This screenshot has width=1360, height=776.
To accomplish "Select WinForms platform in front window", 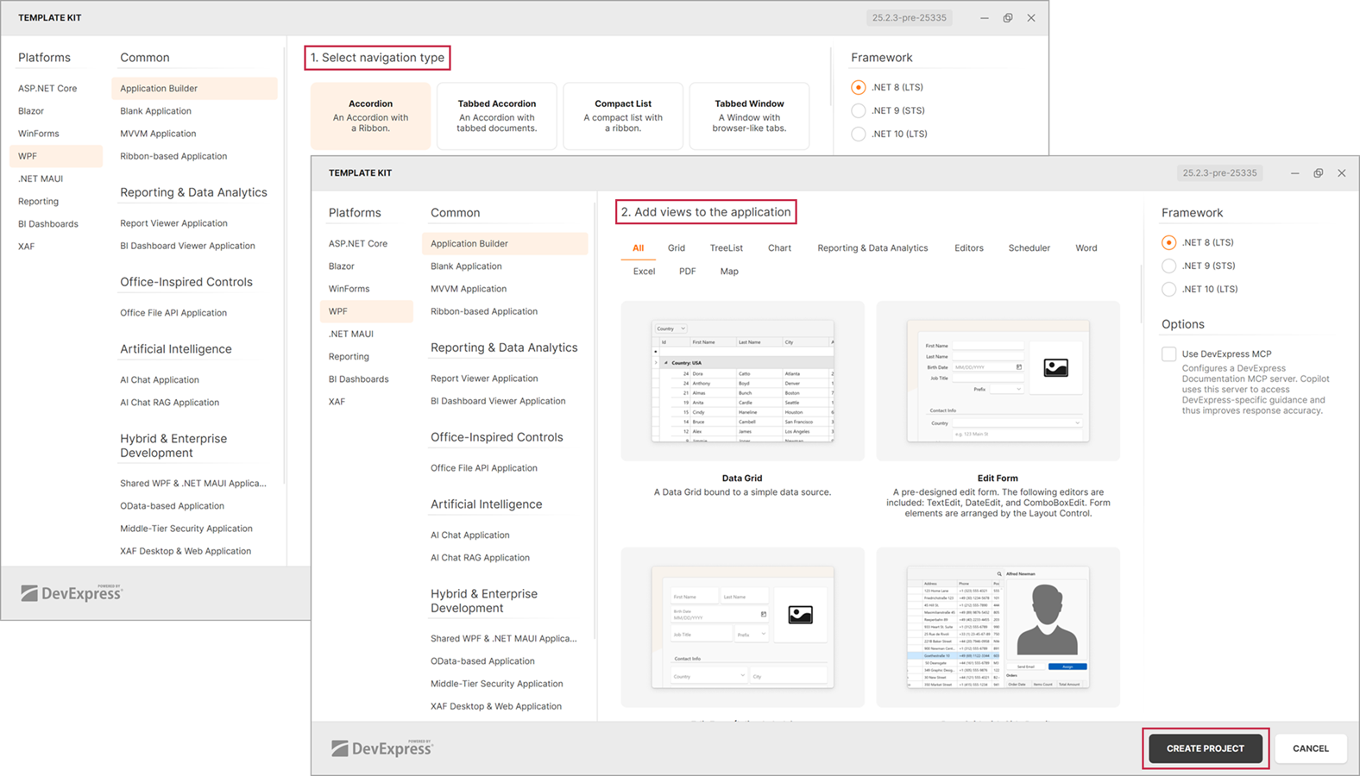I will (x=349, y=289).
